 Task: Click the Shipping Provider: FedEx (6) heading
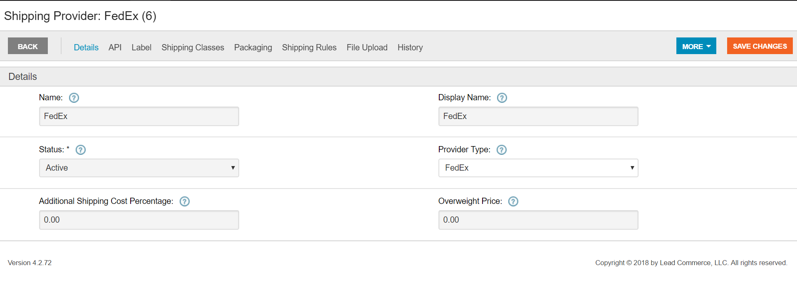pyautogui.click(x=80, y=16)
